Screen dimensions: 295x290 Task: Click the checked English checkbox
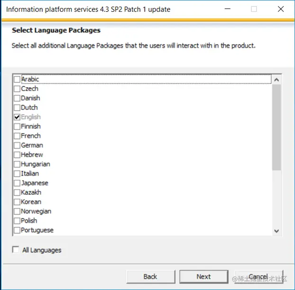(17, 117)
